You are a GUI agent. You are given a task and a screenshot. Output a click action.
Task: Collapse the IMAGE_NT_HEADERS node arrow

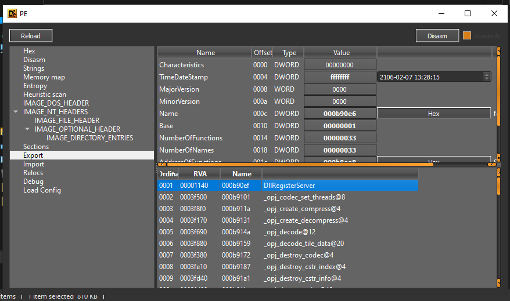(16, 112)
